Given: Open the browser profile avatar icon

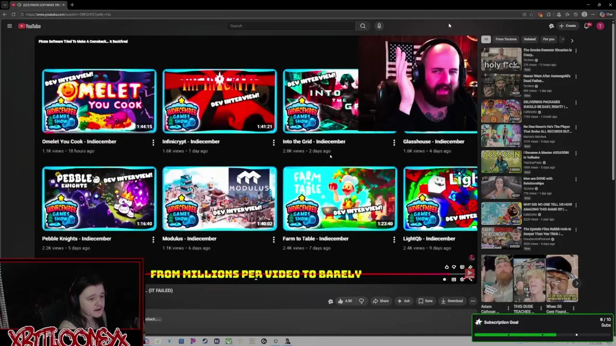Looking at the screenshot, I should coord(584,14).
